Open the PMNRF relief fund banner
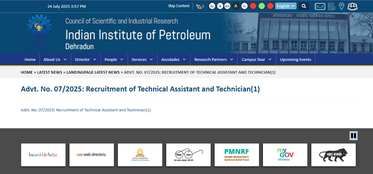373x174 pixels. tap(237, 155)
